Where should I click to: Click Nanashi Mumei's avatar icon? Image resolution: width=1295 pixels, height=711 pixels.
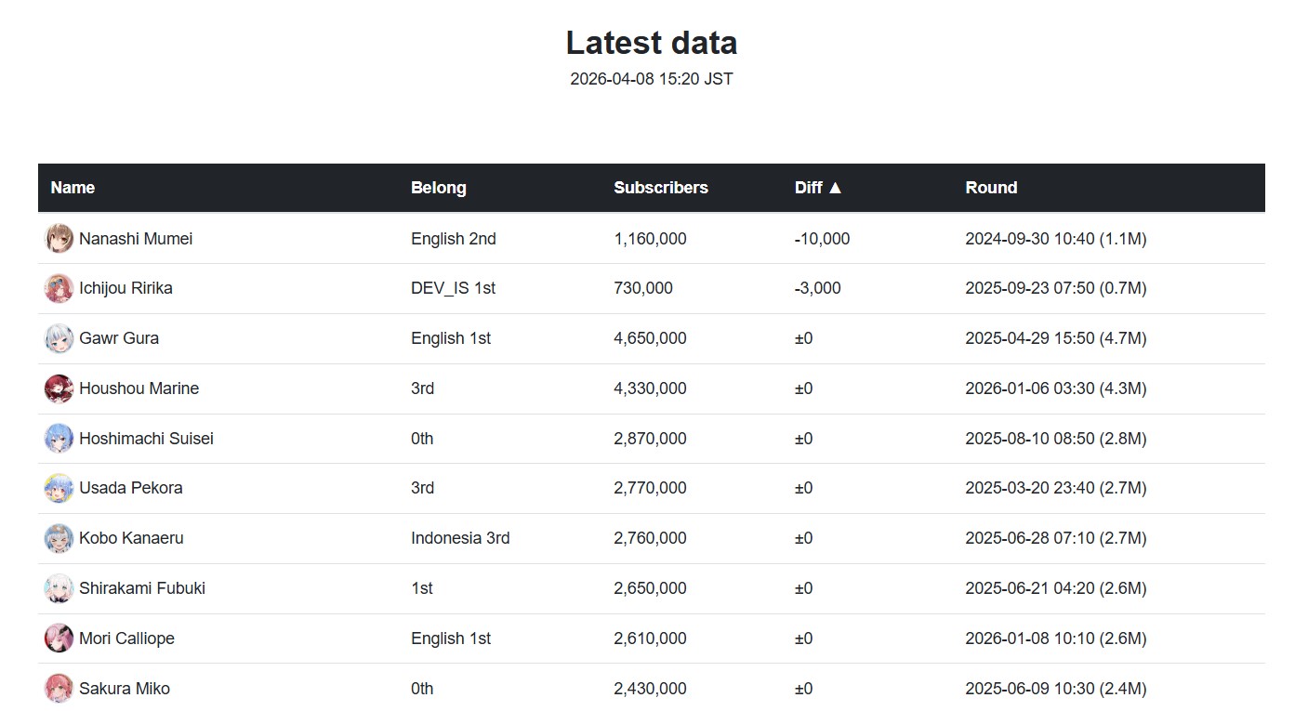59,239
